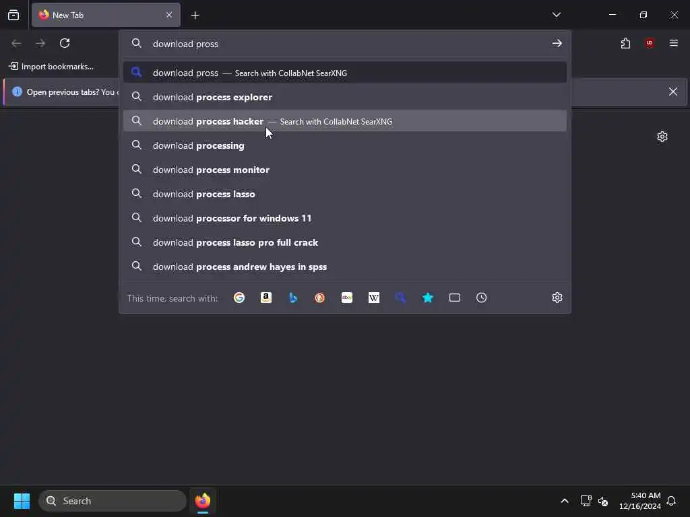Search download pross with CollabNet SearXNG

(x=345, y=73)
